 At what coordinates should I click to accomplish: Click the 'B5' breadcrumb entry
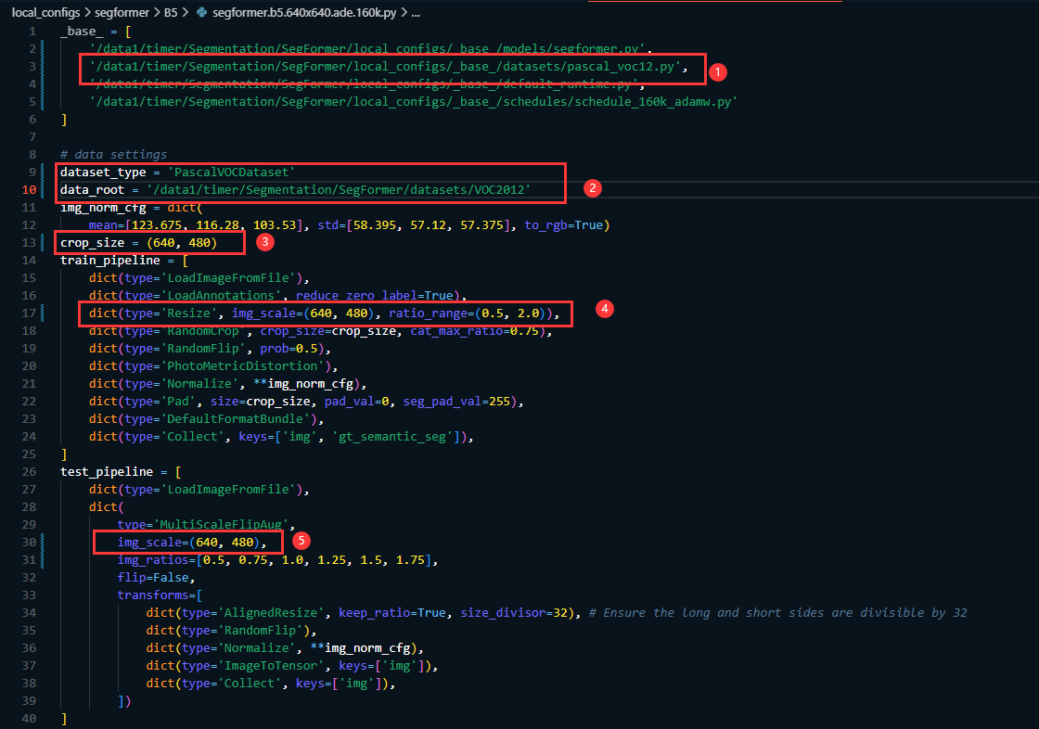(x=171, y=14)
